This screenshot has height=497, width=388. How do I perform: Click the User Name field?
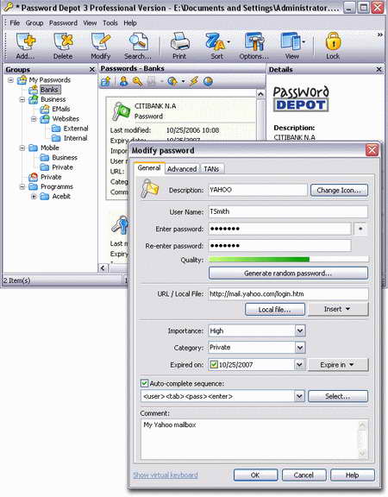288,211
